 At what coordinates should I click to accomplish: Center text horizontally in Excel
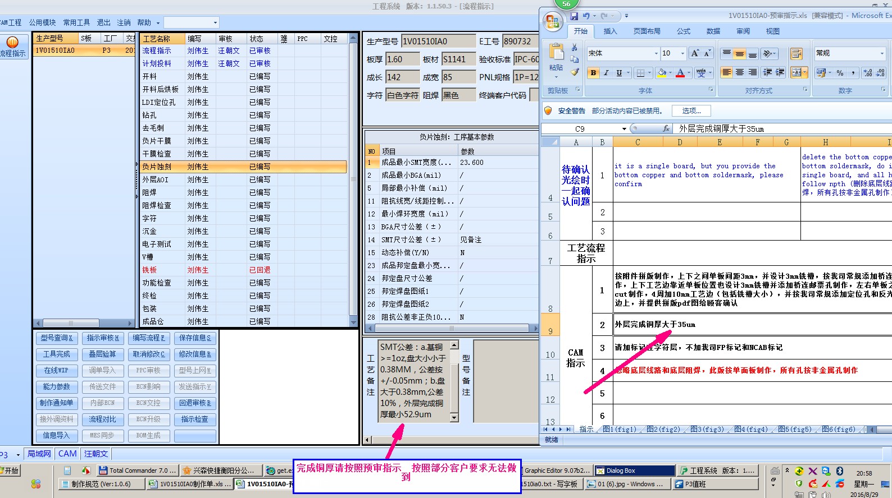pos(740,72)
